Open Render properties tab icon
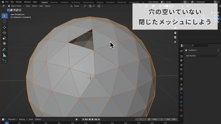Image resolution: width=221 pixels, height=124 pixels. click(181, 56)
